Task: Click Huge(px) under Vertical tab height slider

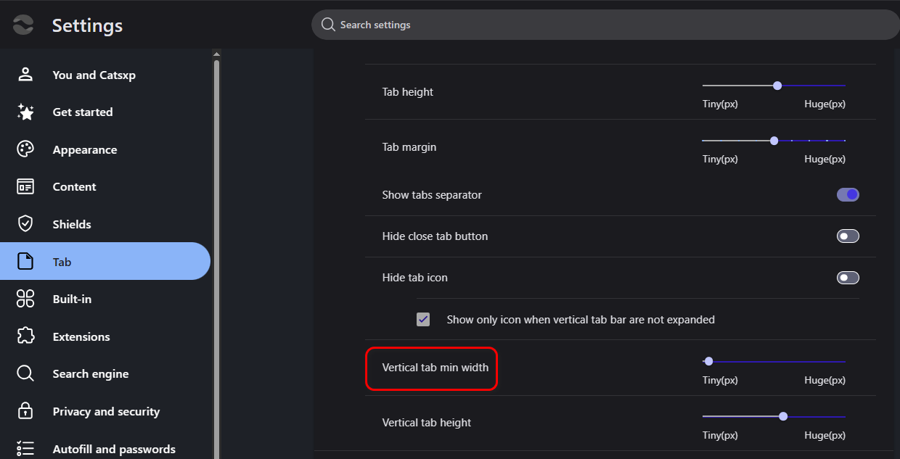Action: (825, 435)
